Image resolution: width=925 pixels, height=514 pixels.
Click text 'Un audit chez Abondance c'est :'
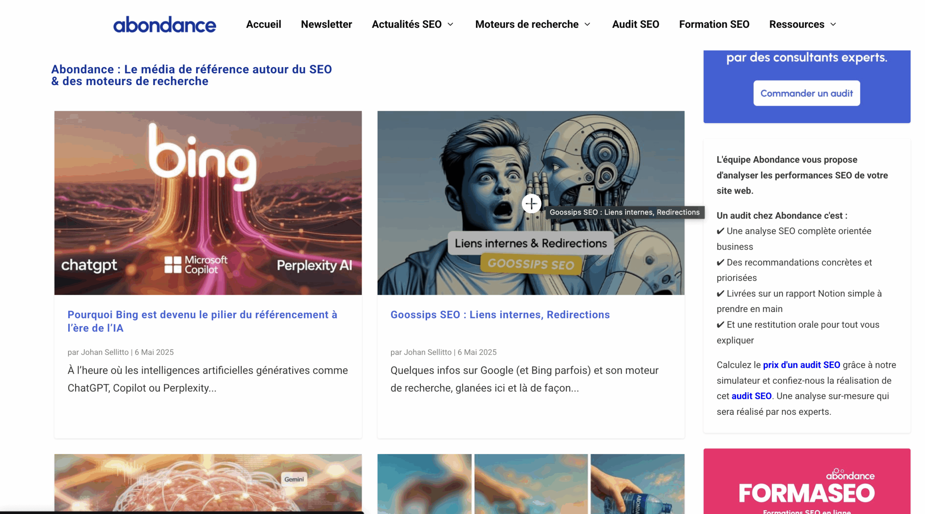point(782,215)
